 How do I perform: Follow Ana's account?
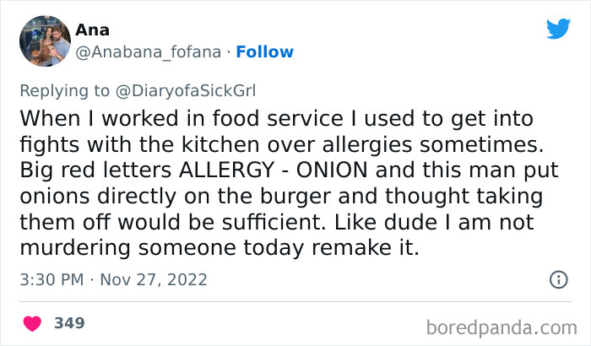[265, 51]
